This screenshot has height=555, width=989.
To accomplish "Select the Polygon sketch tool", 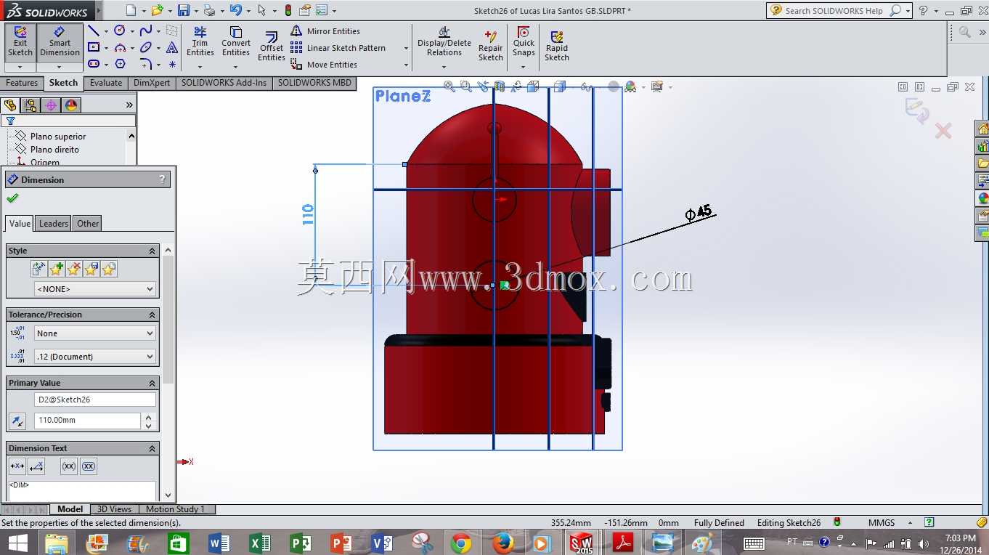I will tap(120, 64).
